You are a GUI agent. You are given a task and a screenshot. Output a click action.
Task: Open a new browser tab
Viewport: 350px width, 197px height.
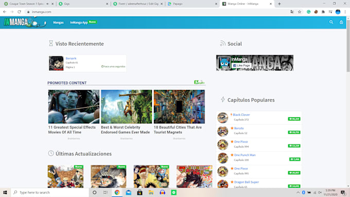(279, 4)
